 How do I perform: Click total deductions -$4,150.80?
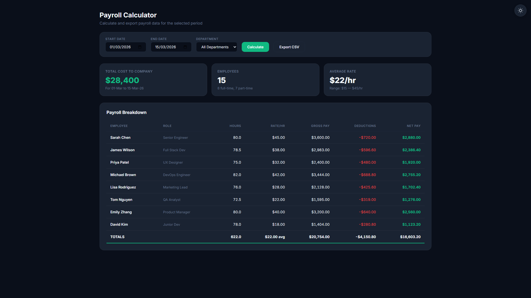click(366, 237)
